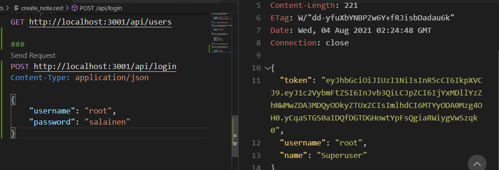The width and height of the screenshot is (499, 170).
Task: Click the file icon before create_note.rest
Action: (x=17, y=8)
